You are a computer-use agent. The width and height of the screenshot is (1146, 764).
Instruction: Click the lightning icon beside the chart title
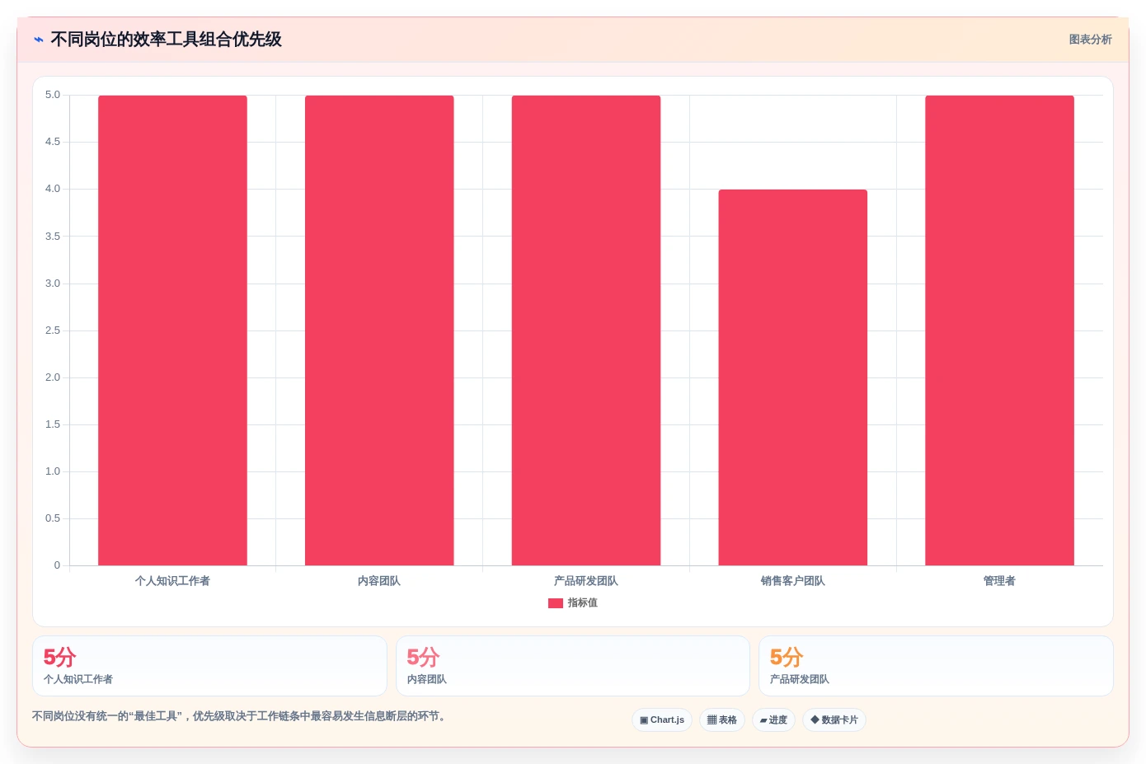pos(39,40)
